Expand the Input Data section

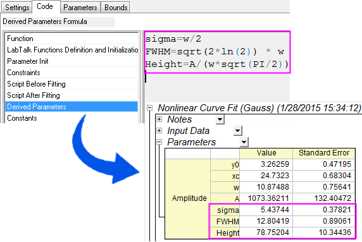point(159,131)
